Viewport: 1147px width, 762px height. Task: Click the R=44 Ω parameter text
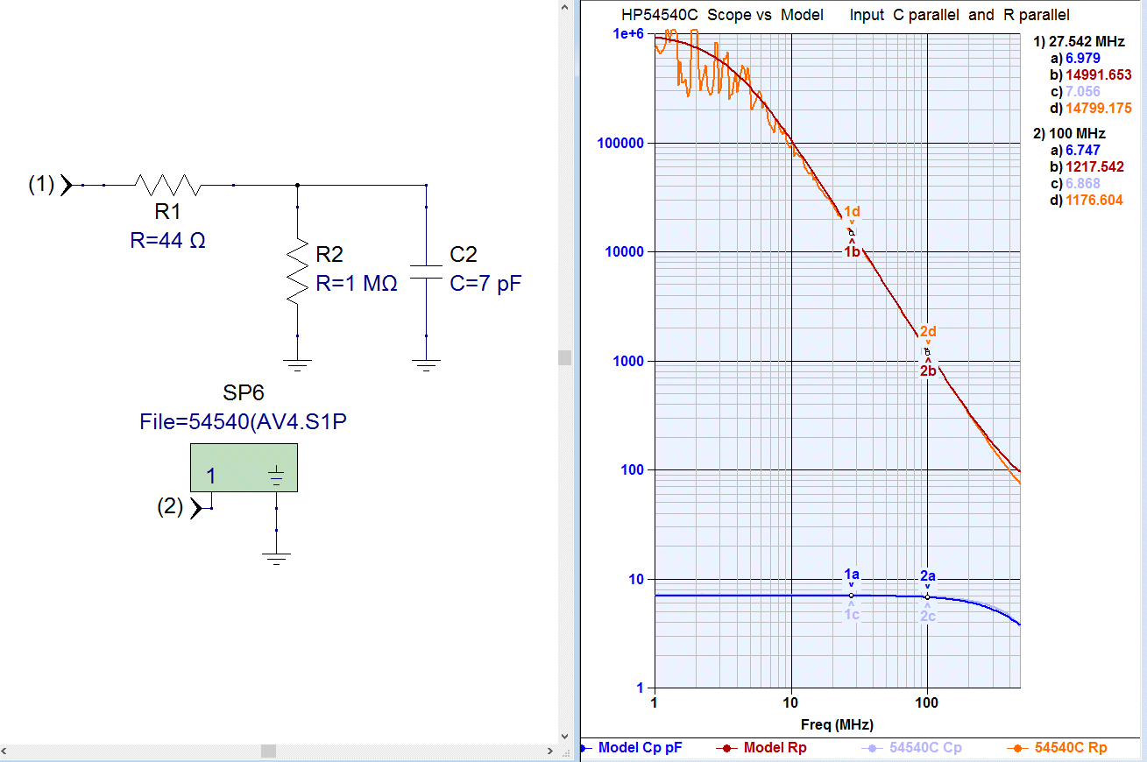point(168,240)
